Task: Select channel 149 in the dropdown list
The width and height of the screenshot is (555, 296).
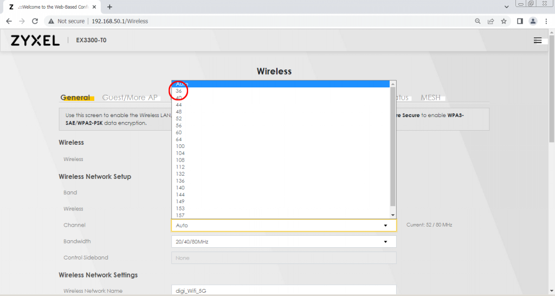Action: pyautogui.click(x=180, y=202)
